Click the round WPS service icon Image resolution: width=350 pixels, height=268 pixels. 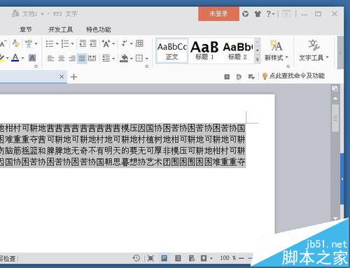[x=245, y=14]
